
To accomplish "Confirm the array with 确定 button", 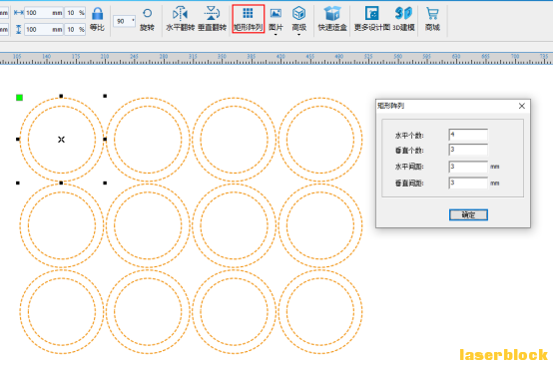I will [468, 214].
